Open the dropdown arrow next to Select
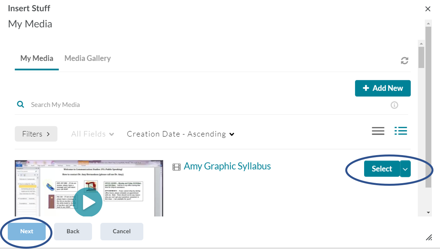440x249 pixels. pos(405,169)
